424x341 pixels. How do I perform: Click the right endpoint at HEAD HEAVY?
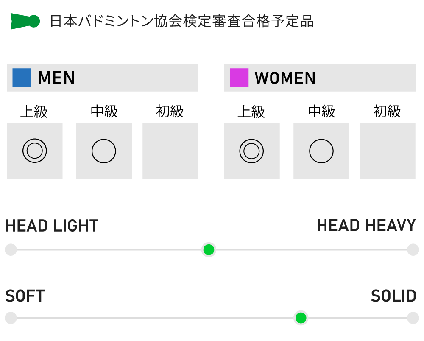click(413, 250)
